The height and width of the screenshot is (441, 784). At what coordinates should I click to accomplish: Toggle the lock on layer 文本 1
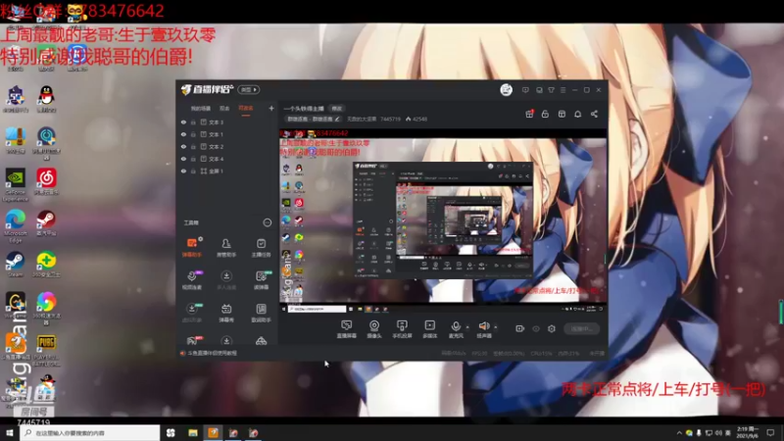193,134
